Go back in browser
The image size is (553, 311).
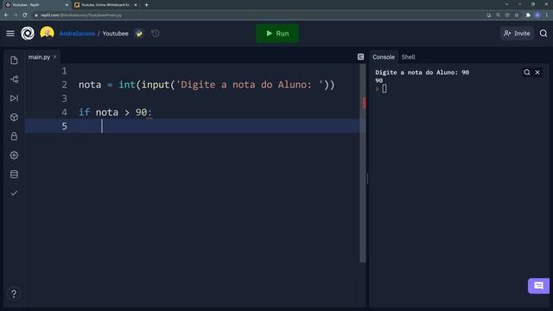click(x=6, y=16)
